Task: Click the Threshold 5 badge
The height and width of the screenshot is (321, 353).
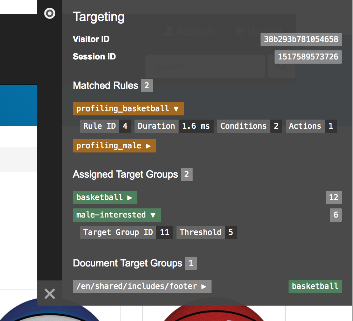Action: coord(207,233)
